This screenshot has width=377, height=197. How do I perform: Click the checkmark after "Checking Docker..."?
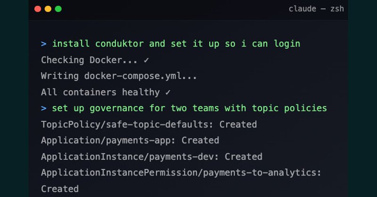point(146,60)
